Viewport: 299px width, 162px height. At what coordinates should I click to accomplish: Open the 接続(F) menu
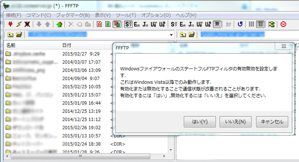pyautogui.click(x=13, y=15)
